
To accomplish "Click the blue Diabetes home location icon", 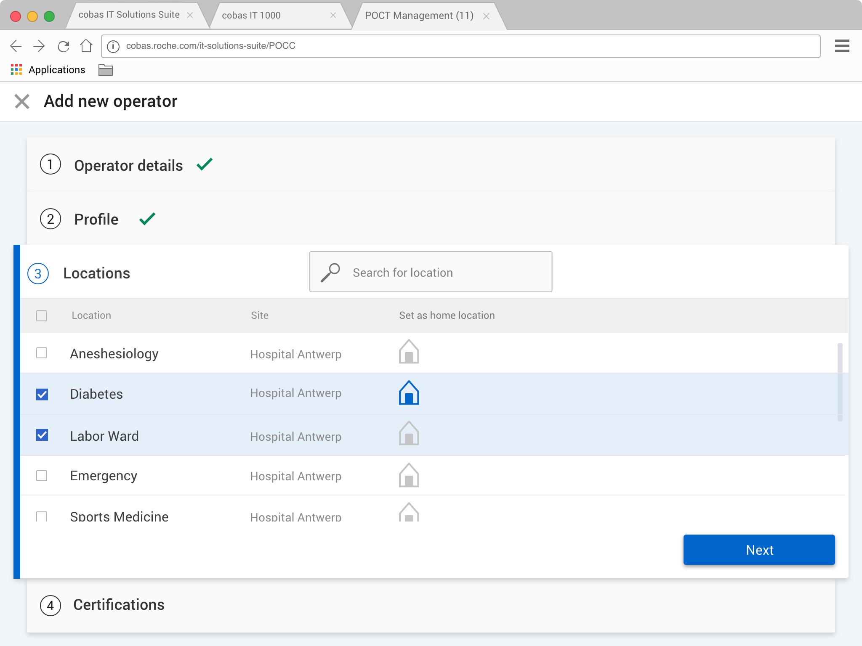I will pos(409,393).
